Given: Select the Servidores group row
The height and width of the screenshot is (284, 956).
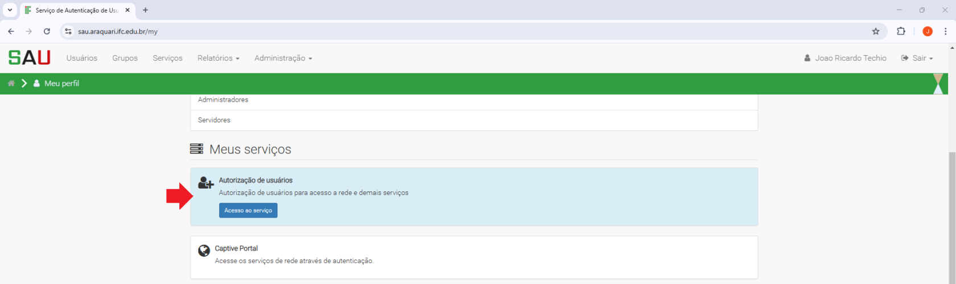Looking at the screenshot, I should pyautogui.click(x=214, y=120).
